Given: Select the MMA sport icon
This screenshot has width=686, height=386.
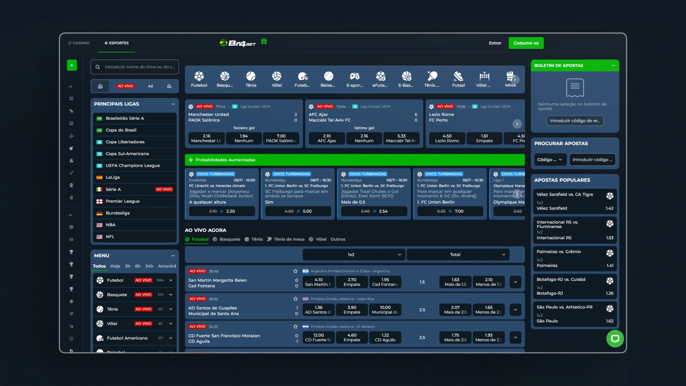Looking at the screenshot, I should pos(510,79).
